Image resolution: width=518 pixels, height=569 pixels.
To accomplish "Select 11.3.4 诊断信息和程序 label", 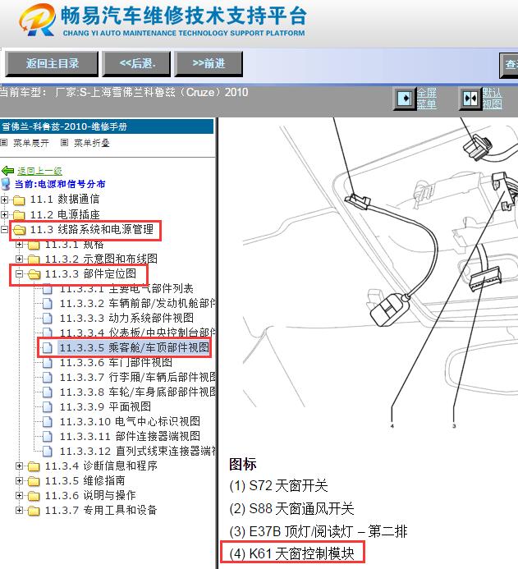I will click(x=101, y=466).
